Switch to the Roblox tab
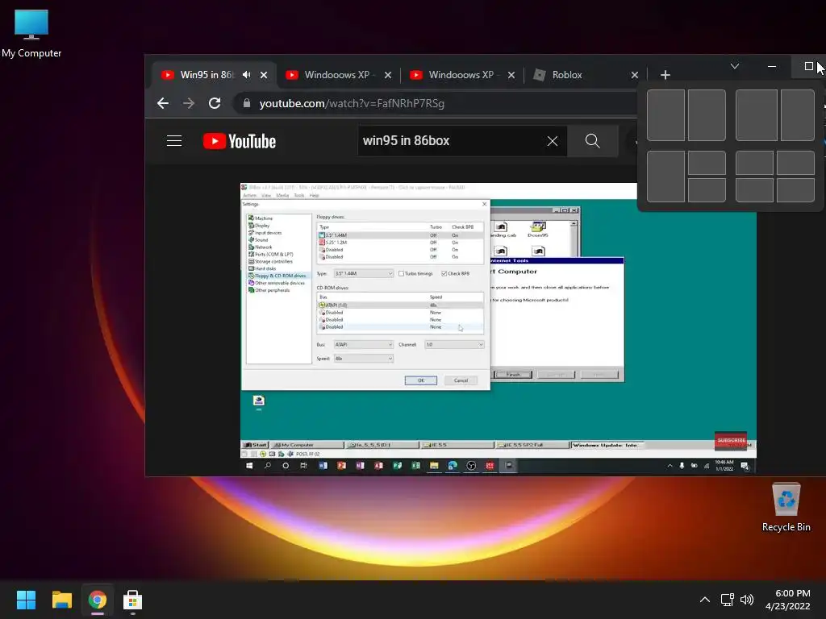Viewport: 826px width, 619px height. coord(567,75)
